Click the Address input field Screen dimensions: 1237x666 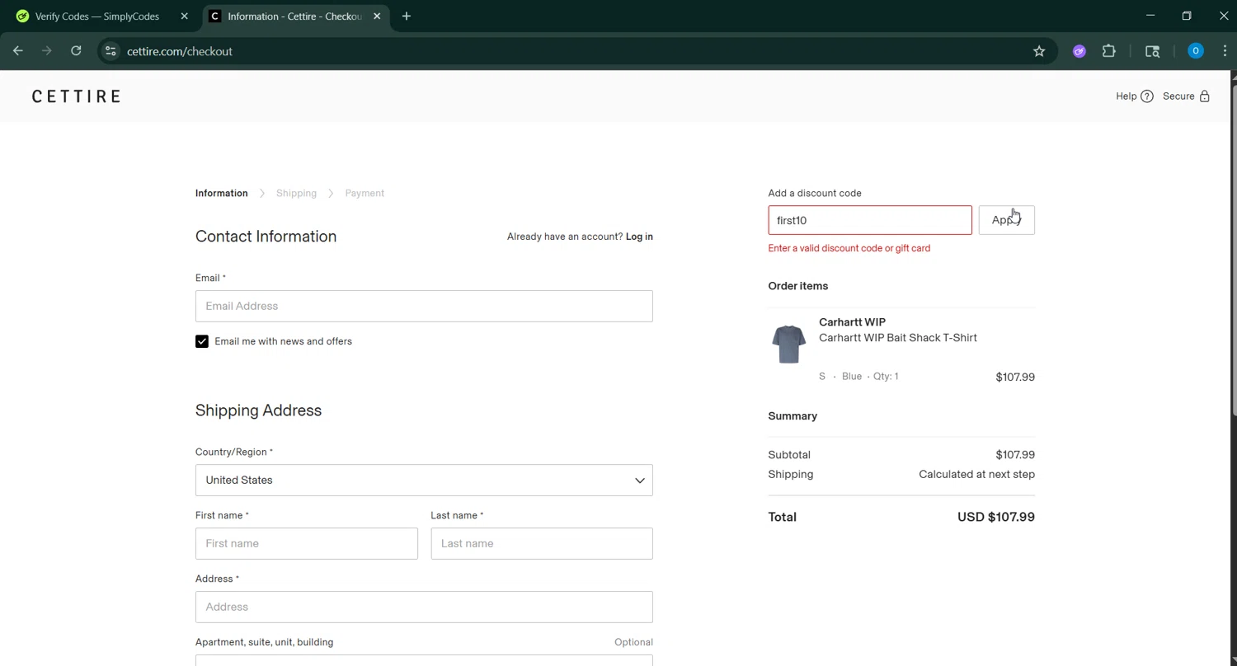(x=424, y=607)
